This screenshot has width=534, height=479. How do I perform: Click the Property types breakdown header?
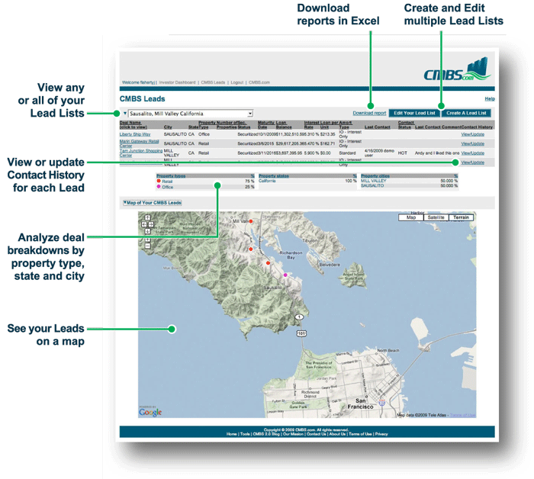pos(171,176)
